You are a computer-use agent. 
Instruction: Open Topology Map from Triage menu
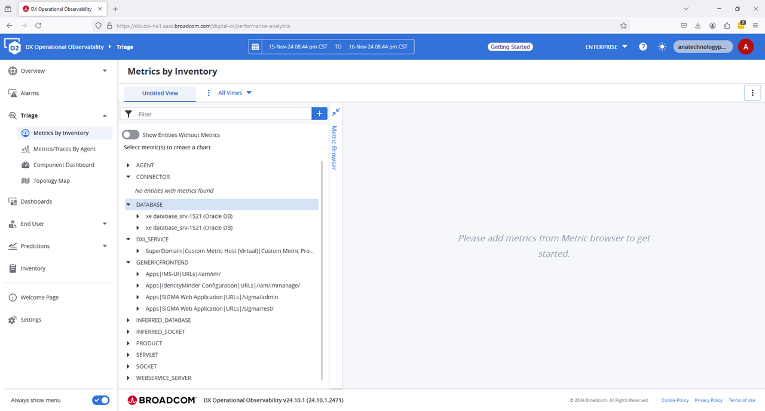pos(51,181)
